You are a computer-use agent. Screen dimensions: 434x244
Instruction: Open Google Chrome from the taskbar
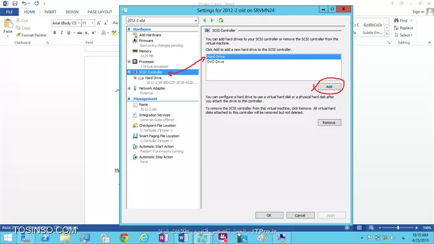(x=124, y=238)
